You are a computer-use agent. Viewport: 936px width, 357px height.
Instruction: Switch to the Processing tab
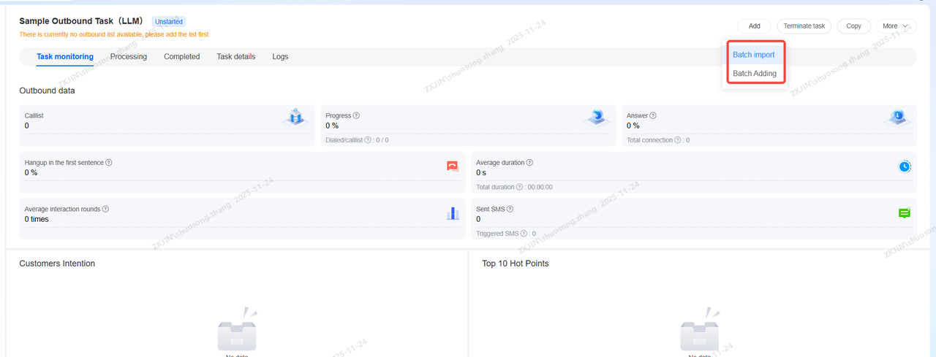tap(128, 57)
